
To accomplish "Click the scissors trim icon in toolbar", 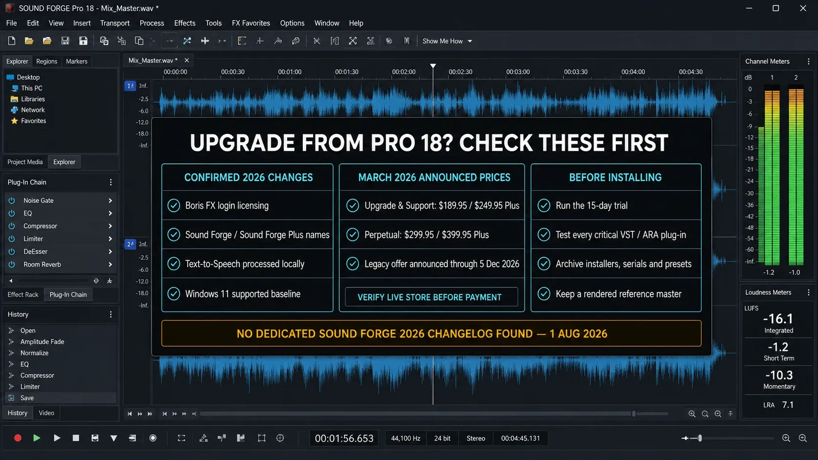I will [317, 41].
